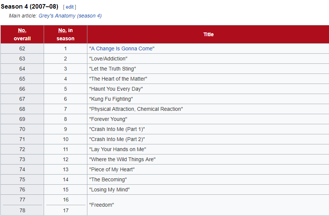Screen dimensions: 329x216
Task: Click overall episode number 70
Action: pos(22,129)
